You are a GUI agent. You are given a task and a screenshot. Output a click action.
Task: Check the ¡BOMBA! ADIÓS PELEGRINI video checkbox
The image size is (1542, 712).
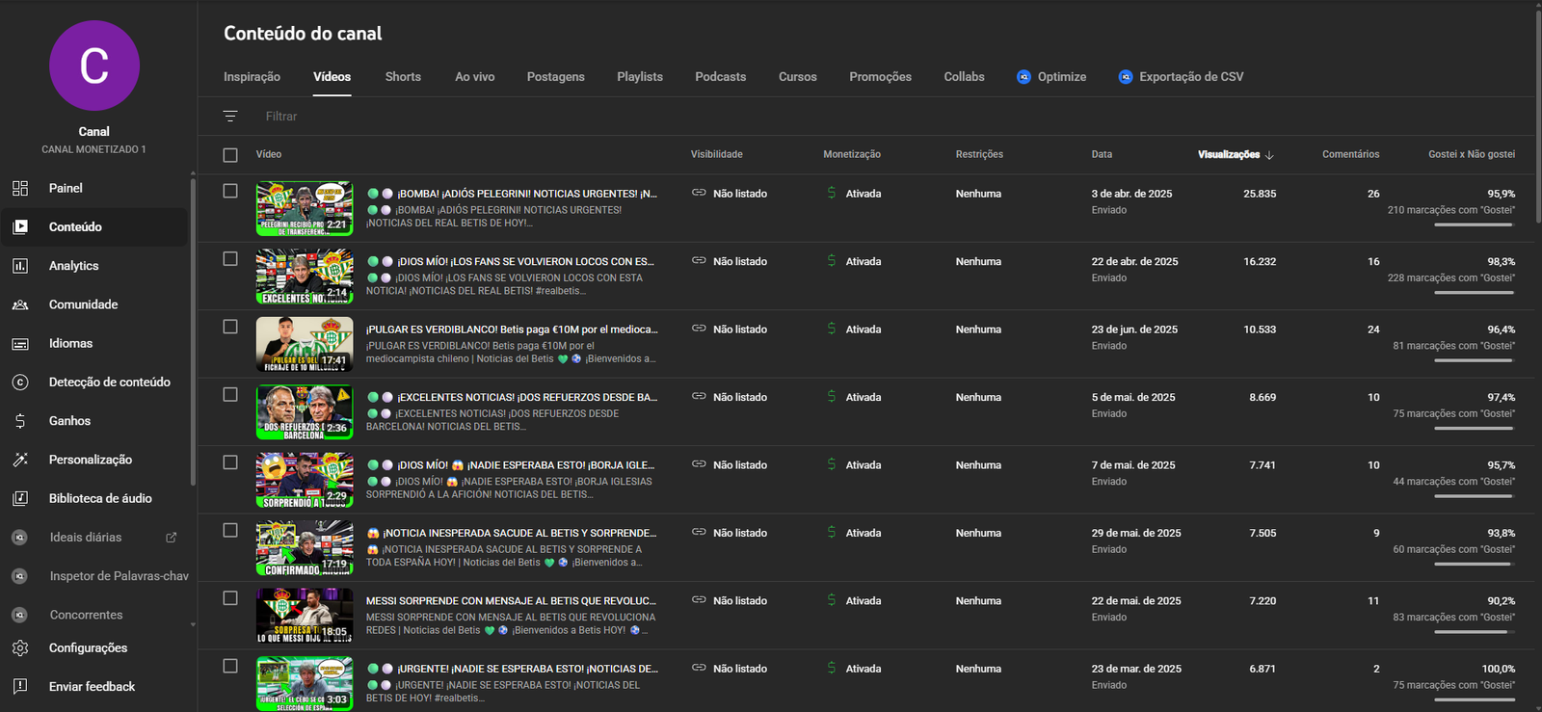point(230,191)
